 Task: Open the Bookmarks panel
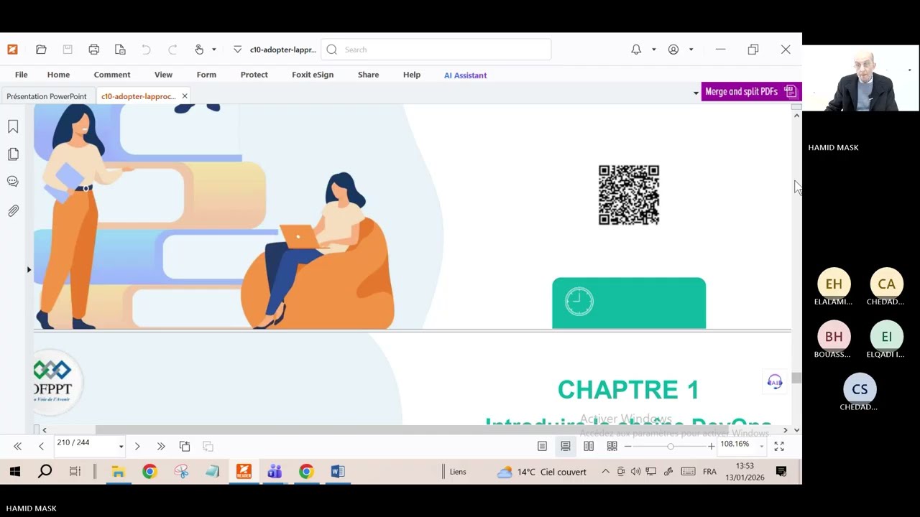click(x=13, y=127)
